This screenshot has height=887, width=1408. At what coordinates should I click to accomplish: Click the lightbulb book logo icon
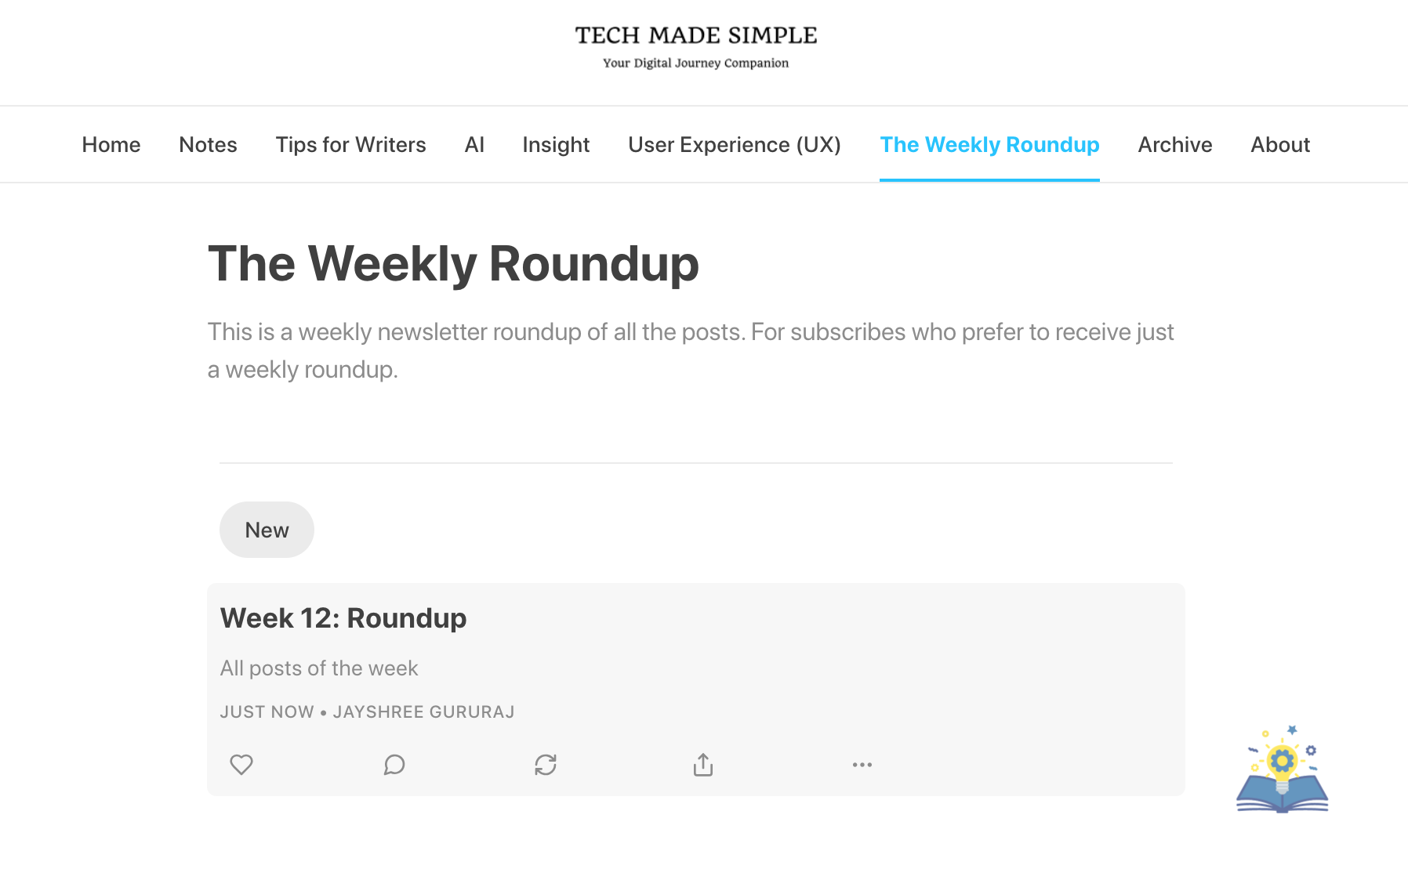pyautogui.click(x=1282, y=770)
